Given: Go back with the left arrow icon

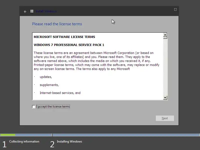Looking at the screenshot, I should (x=25, y=11).
